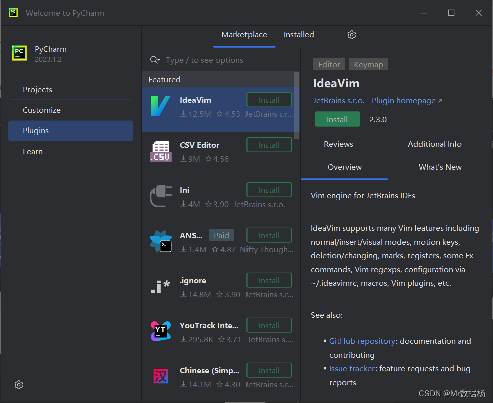This screenshot has height=403, width=493.
Task: Install the CSV Editor plugin
Action: point(269,145)
